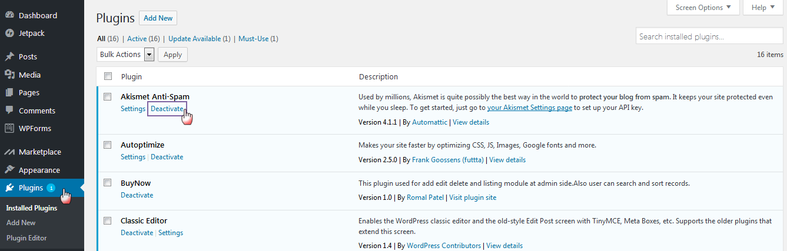Click the Plugin column header
The width and height of the screenshot is (787, 251).
click(131, 77)
